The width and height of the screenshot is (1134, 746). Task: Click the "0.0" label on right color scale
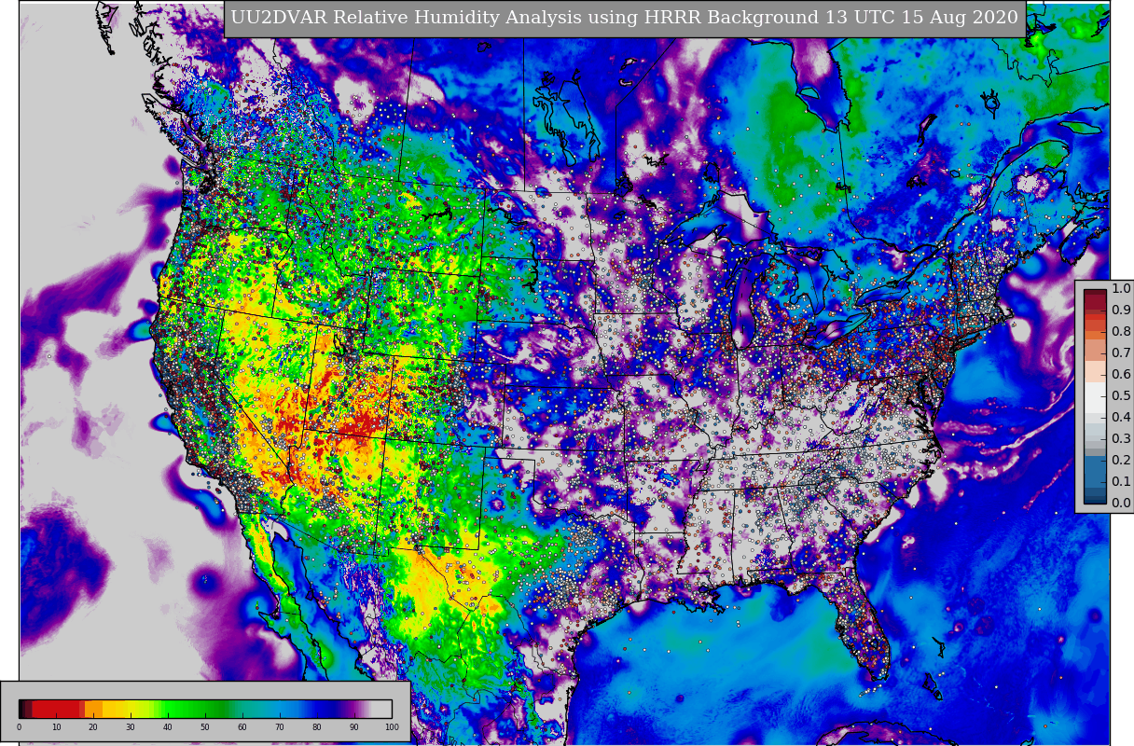pos(1121,504)
